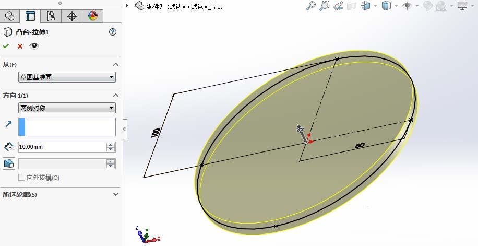The height and width of the screenshot is (246, 478).
Task: Open the Apply Scene dropdown arrow
Action: coord(451,6)
